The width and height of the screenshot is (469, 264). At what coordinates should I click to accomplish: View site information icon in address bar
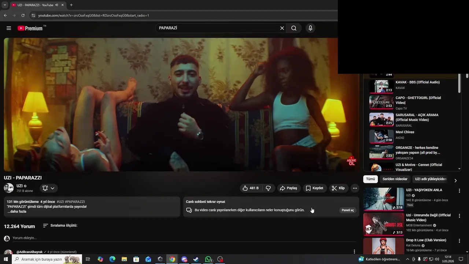pos(33,15)
